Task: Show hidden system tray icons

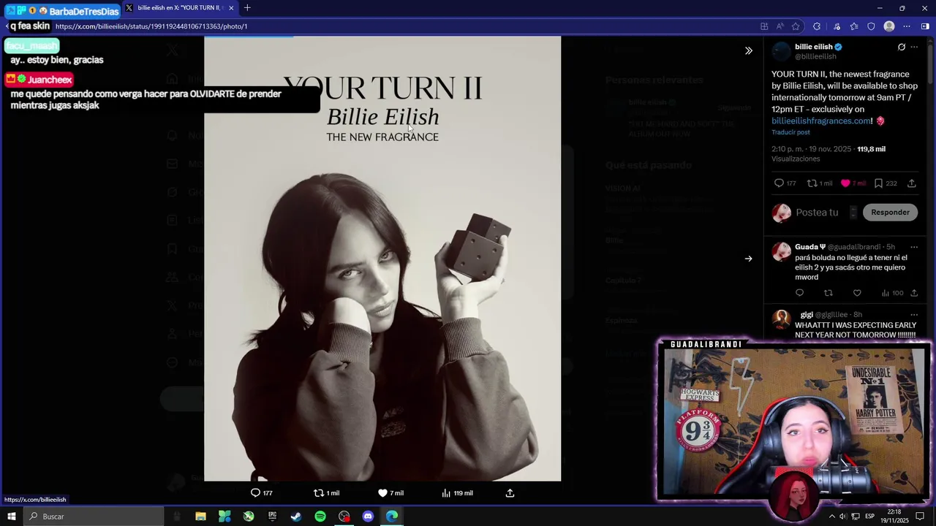Action: [x=831, y=517]
